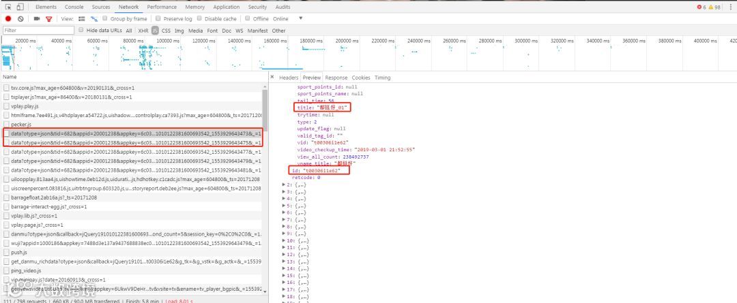Screen dimensions: 737x303
Task: Open the Response tab of request details
Action: tap(336, 78)
